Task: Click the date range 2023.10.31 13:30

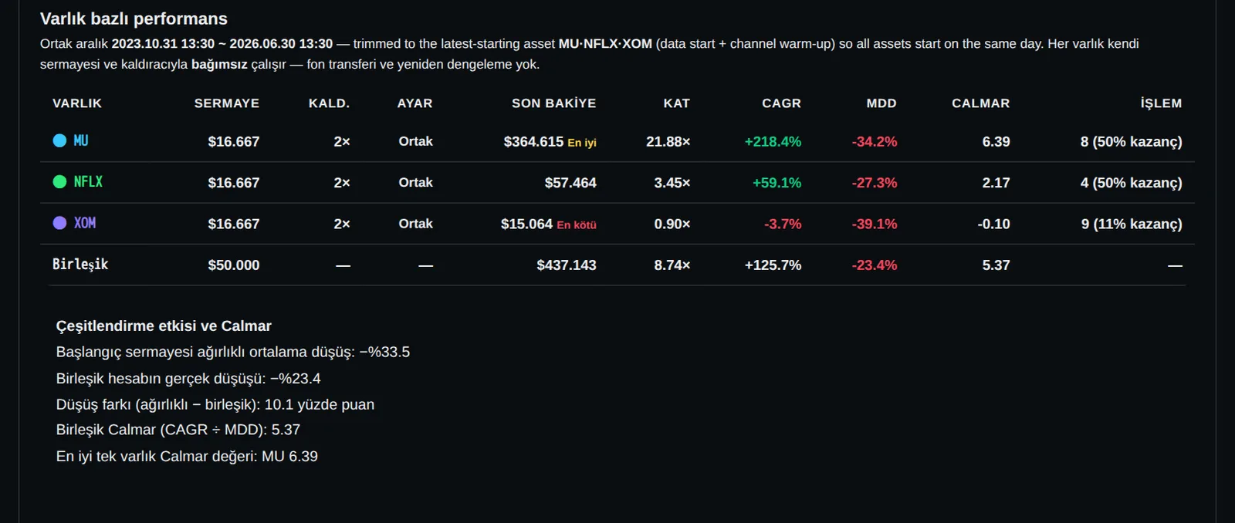Action: tap(163, 44)
